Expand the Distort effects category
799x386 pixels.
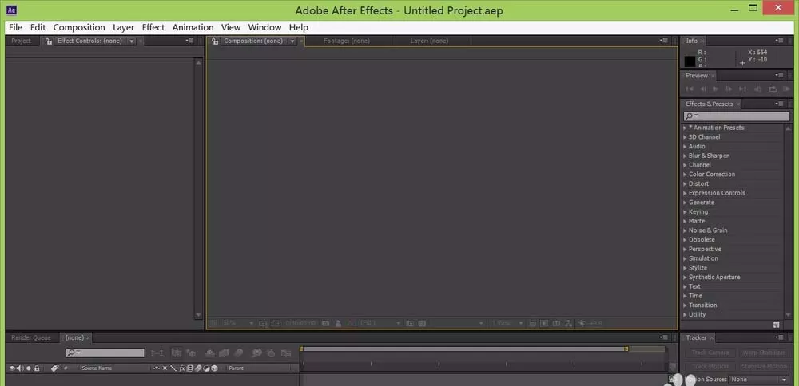pos(685,183)
